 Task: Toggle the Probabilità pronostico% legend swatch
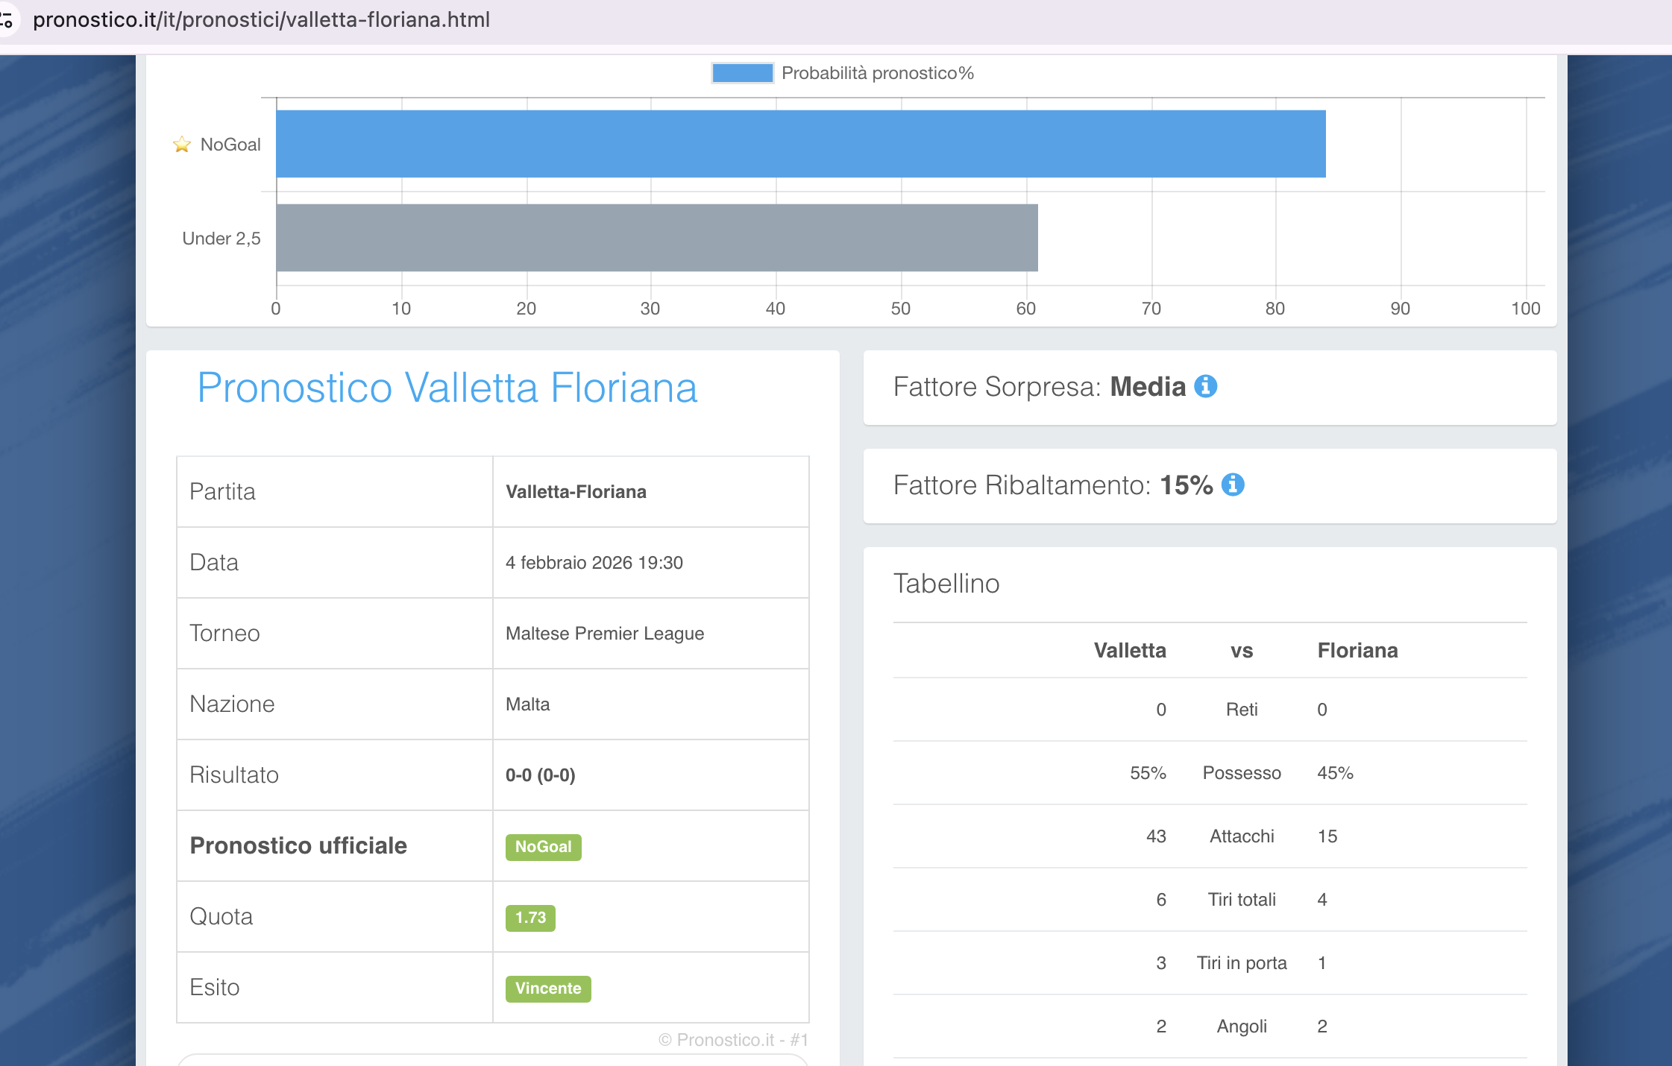742,73
